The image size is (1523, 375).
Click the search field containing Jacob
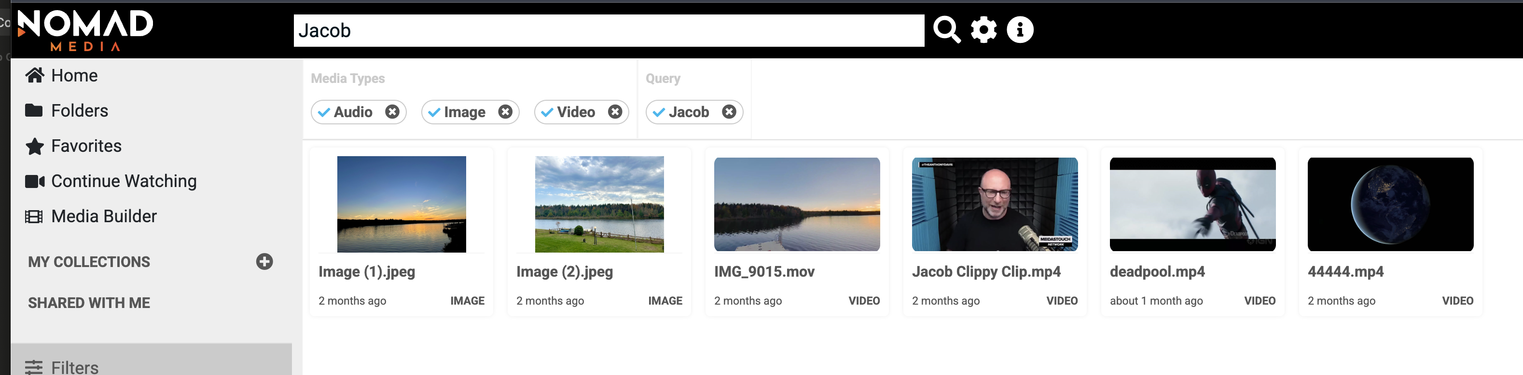(x=609, y=31)
